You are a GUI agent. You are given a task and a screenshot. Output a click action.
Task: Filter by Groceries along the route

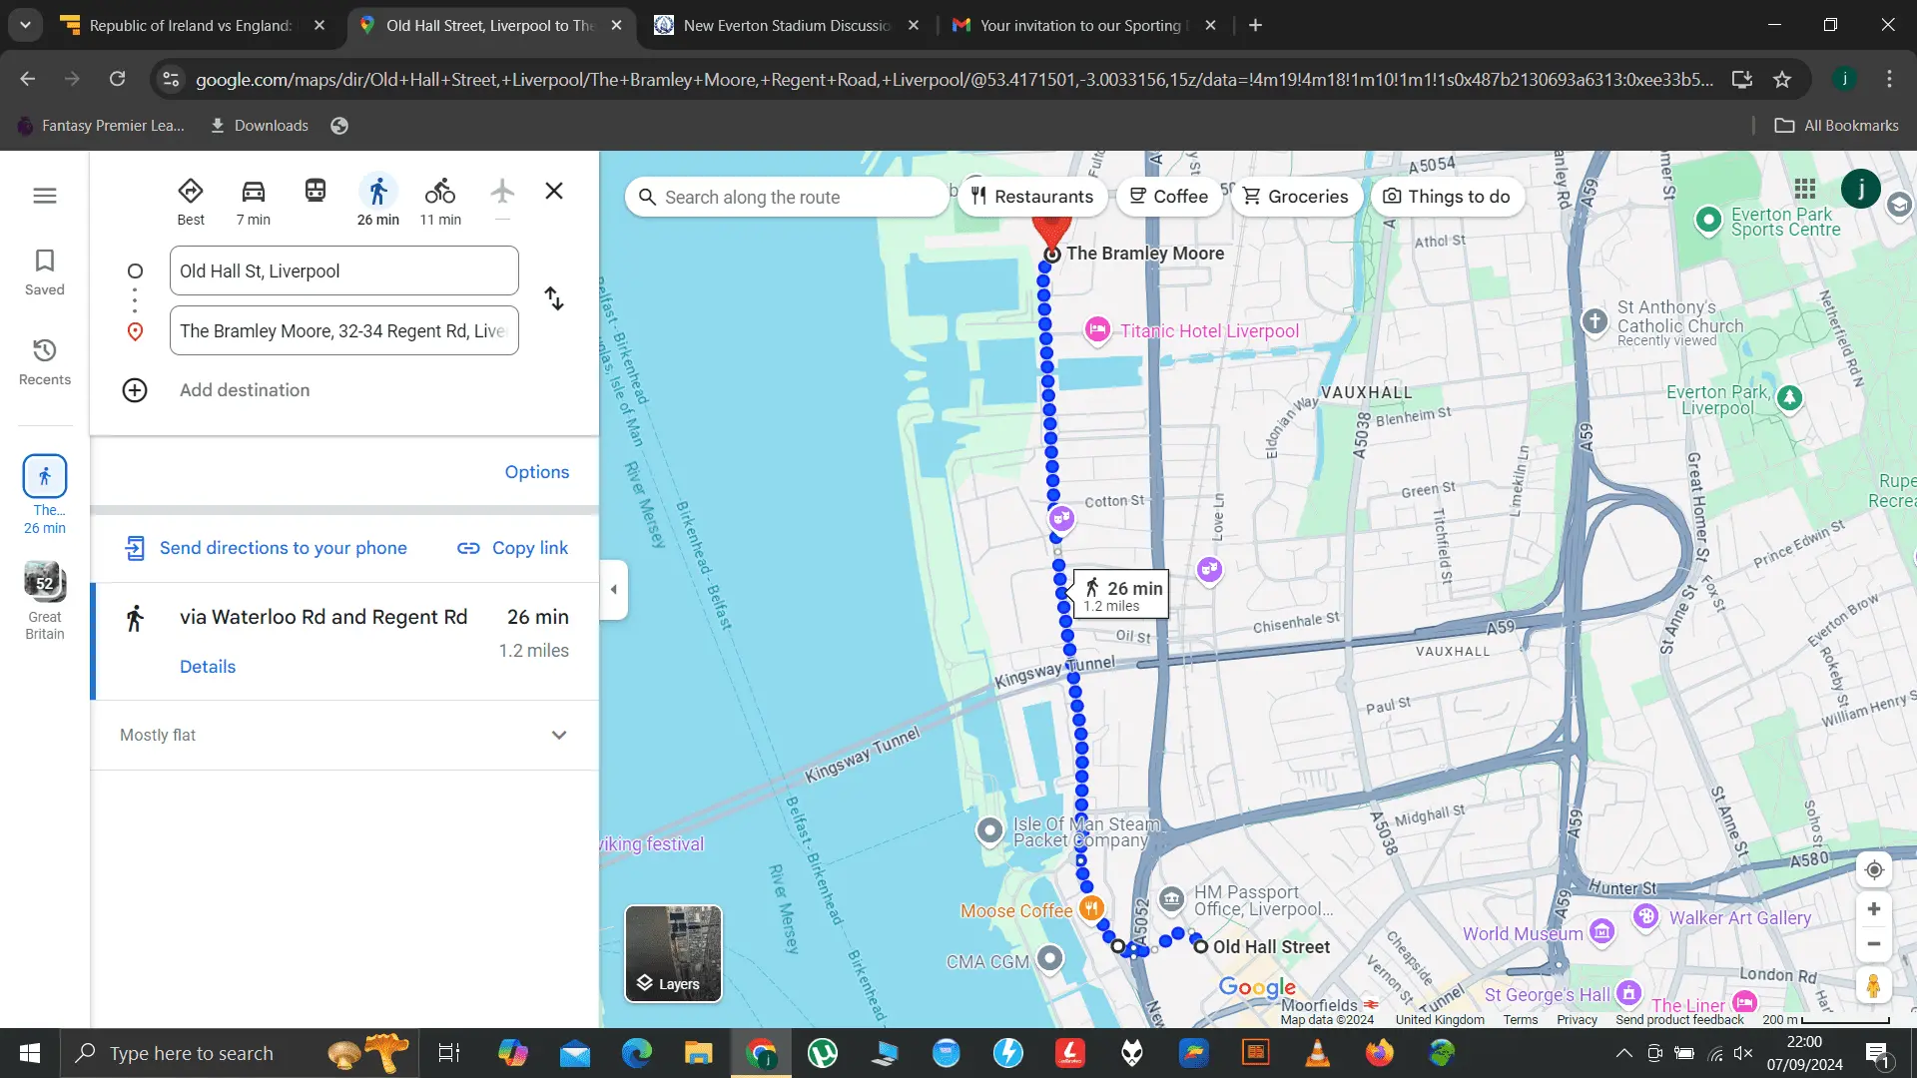coord(1296,197)
